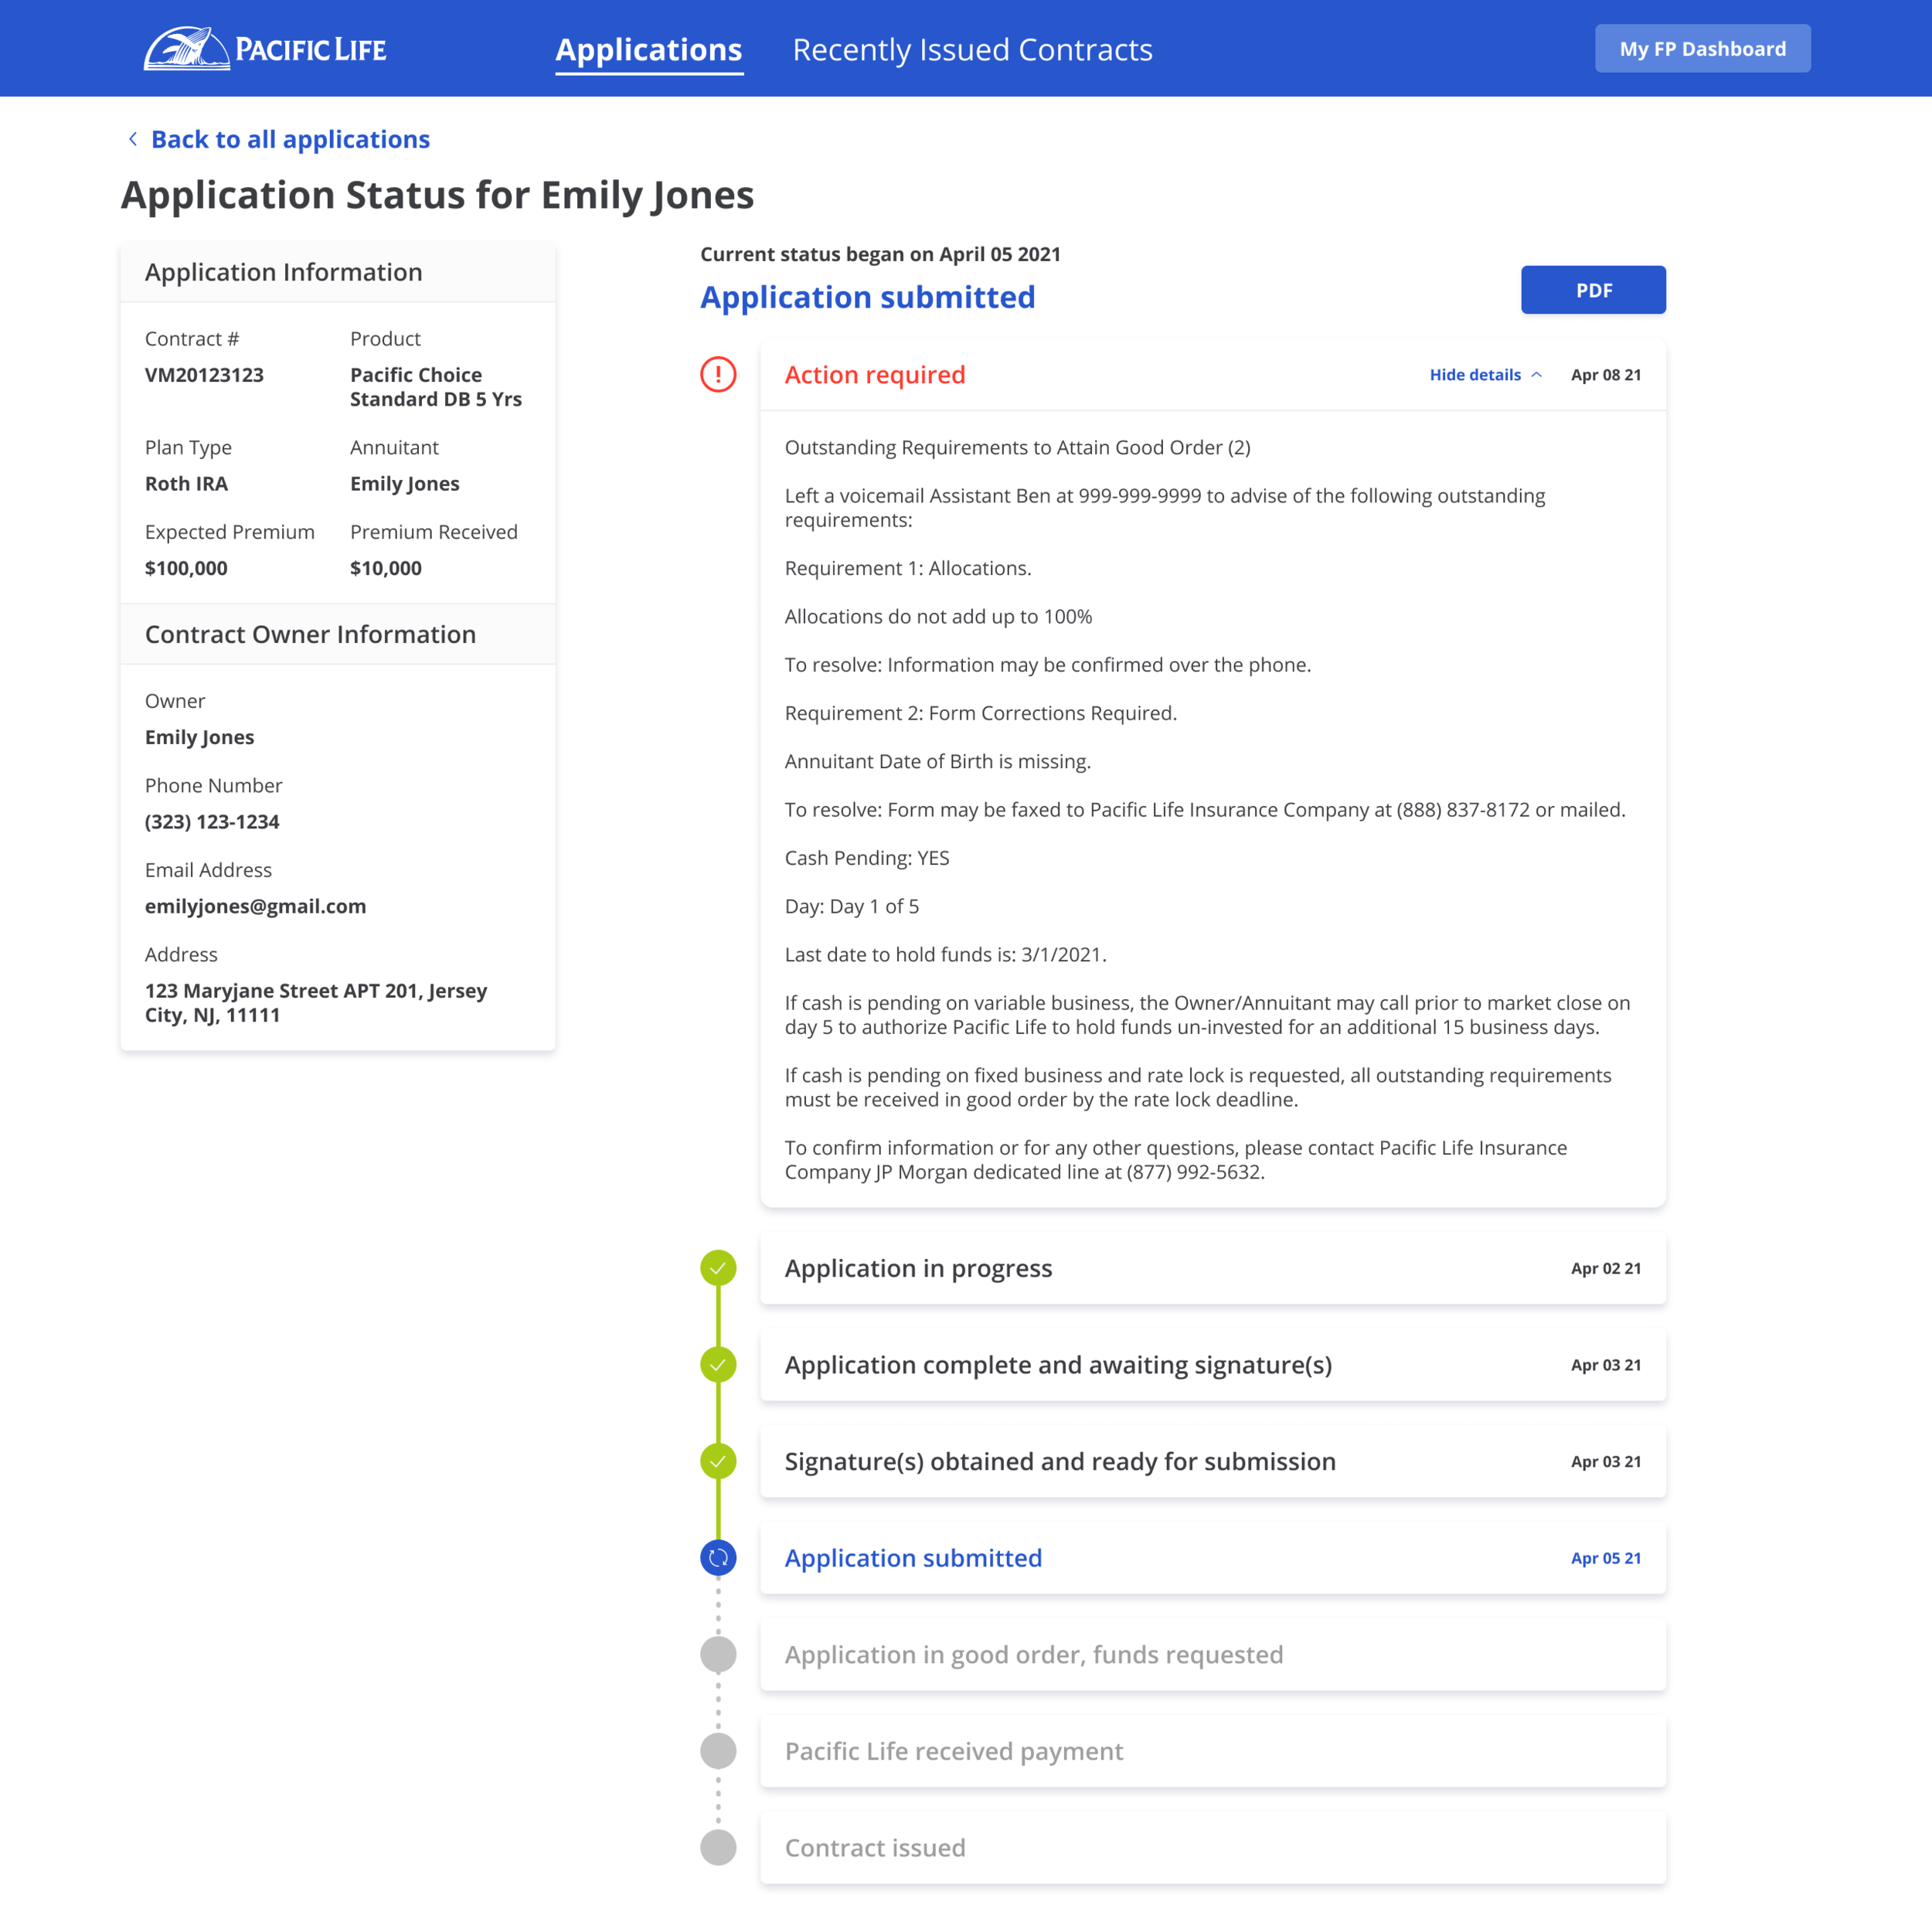Click green checkmark beside awaiting signature(s) step
Screen dimensions: 1932x1932
(718, 1365)
